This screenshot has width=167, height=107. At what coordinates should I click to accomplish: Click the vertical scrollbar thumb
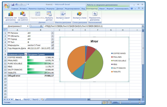[143, 48]
